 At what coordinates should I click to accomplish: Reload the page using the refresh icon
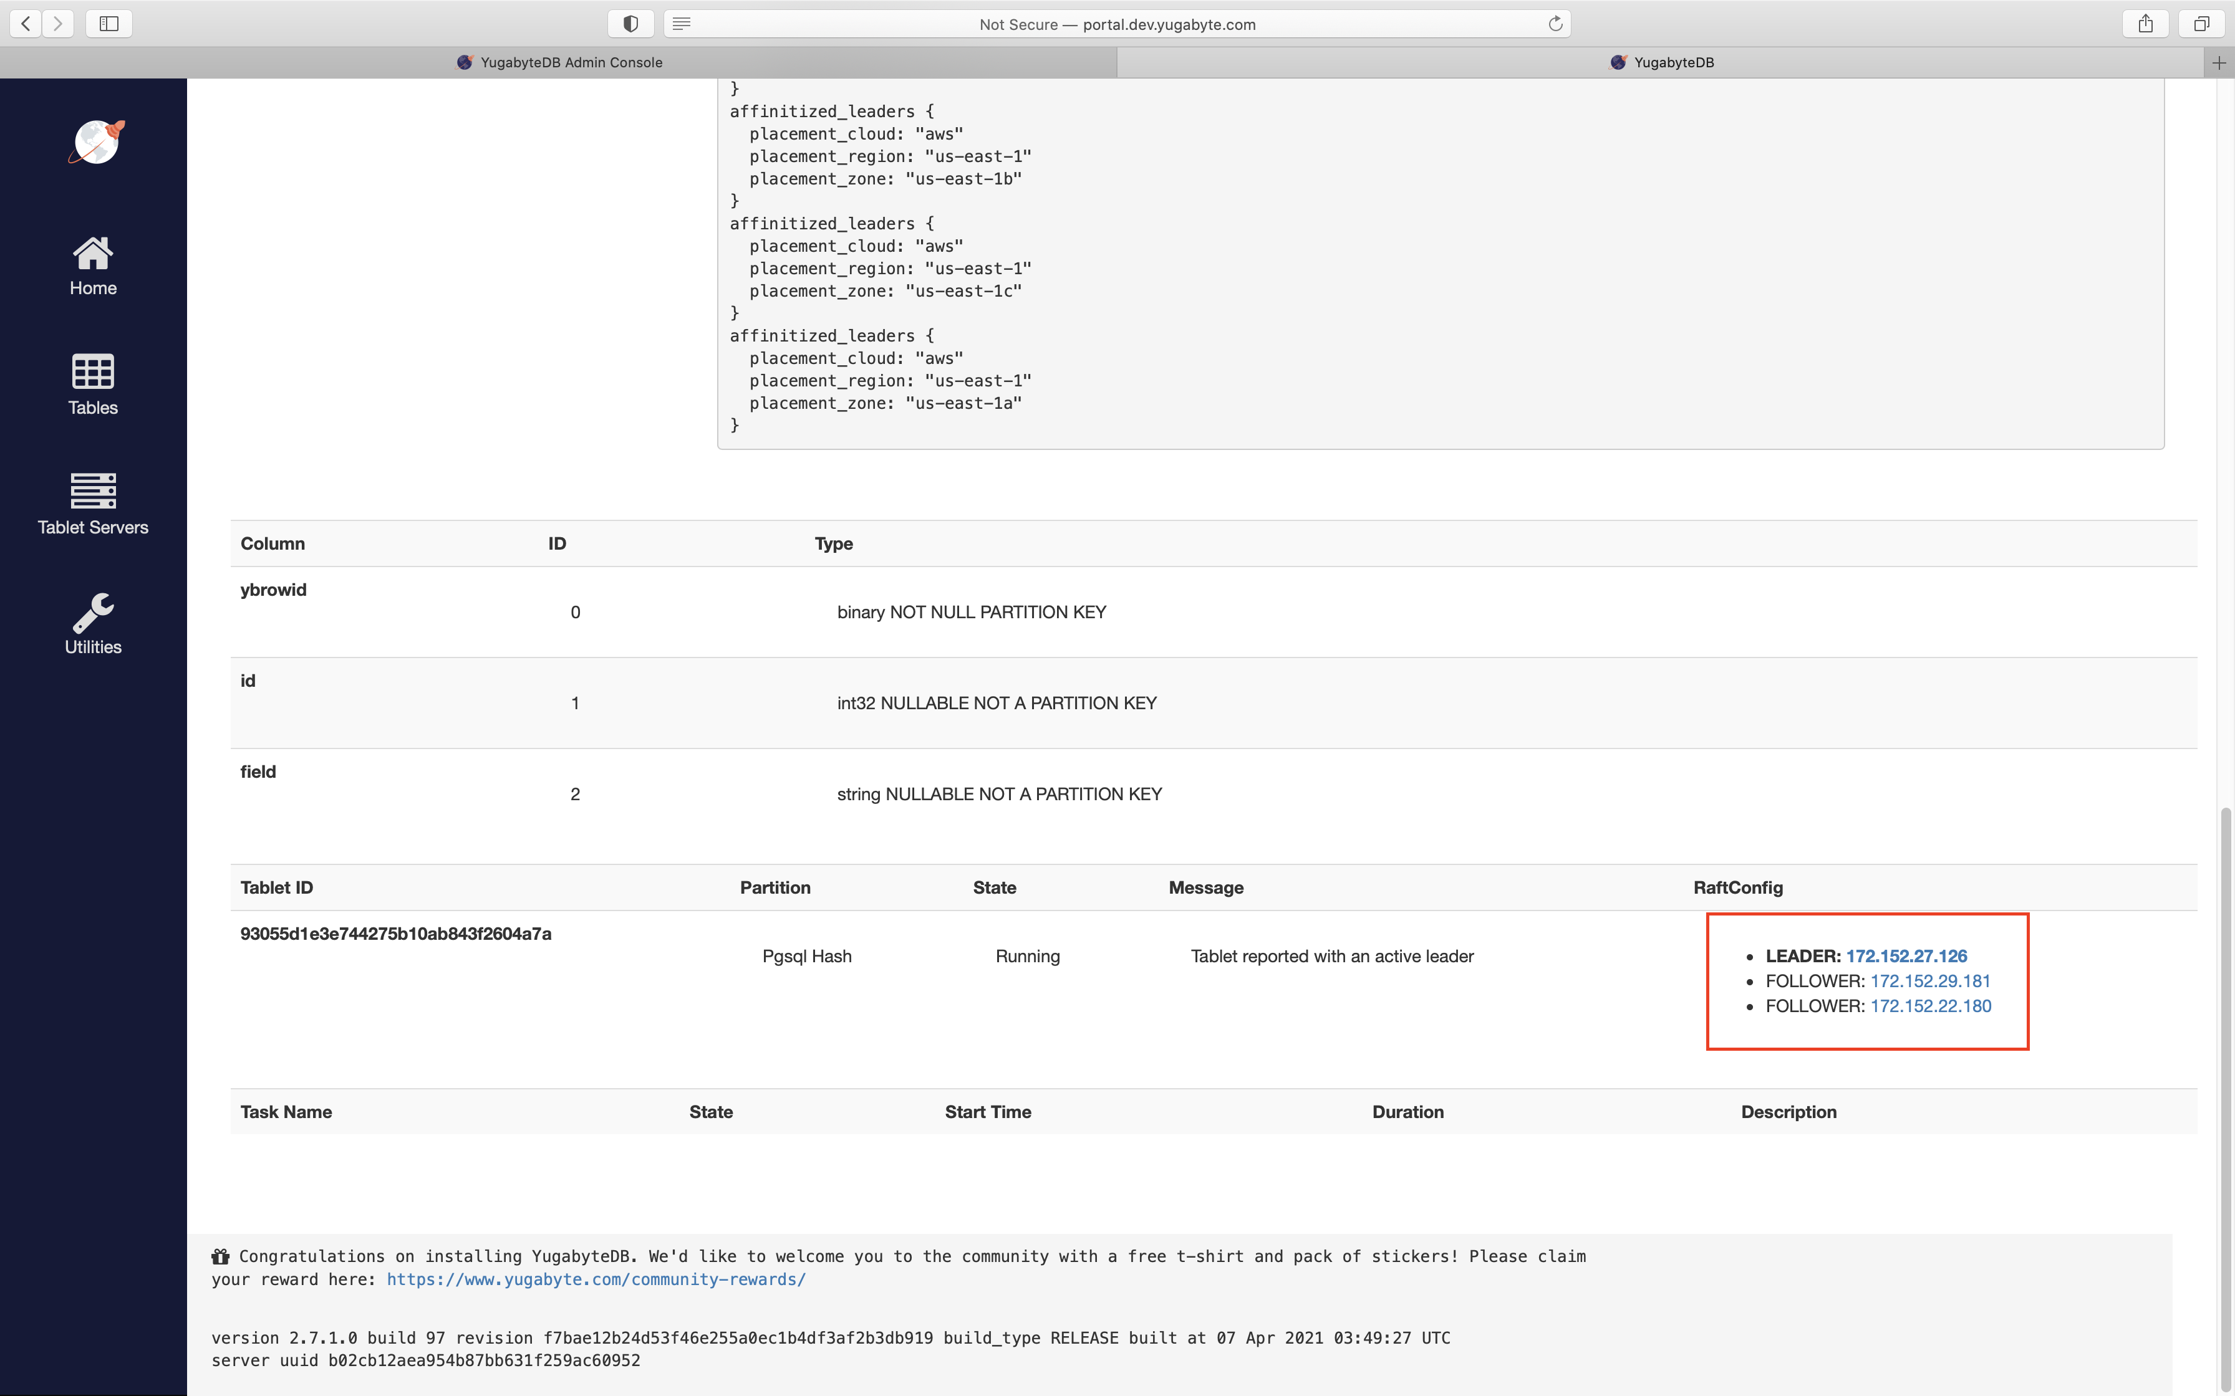pyautogui.click(x=1555, y=23)
